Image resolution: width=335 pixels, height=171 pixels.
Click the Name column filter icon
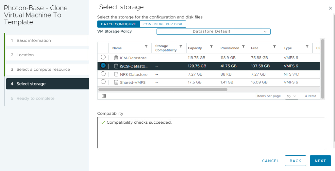(x=146, y=46)
